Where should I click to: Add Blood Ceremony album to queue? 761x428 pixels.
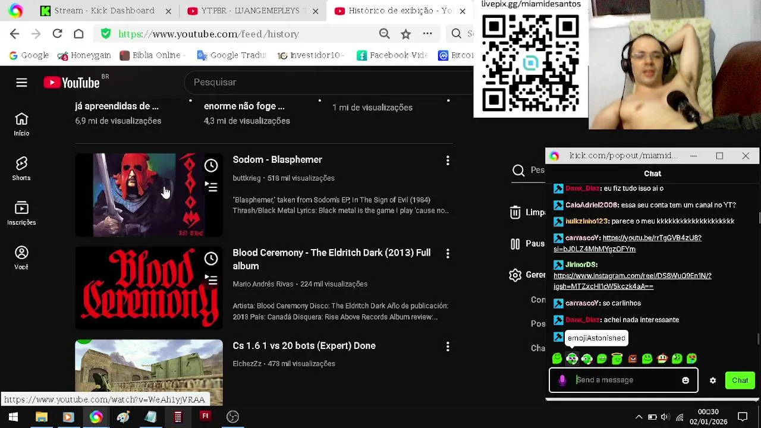[x=211, y=280]
